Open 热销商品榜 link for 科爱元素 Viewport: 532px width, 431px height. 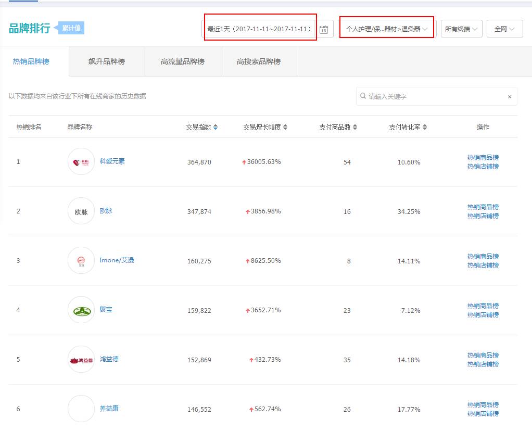pyautogui.click(x=483, y=157)
